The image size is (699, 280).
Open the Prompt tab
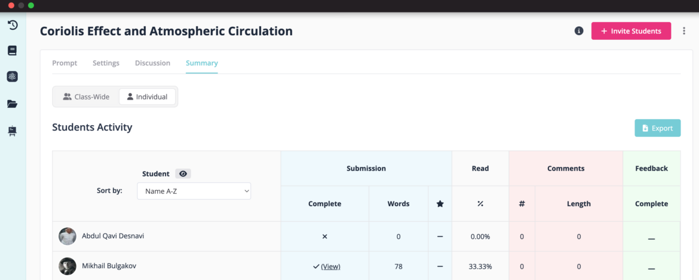pos(65,63)
